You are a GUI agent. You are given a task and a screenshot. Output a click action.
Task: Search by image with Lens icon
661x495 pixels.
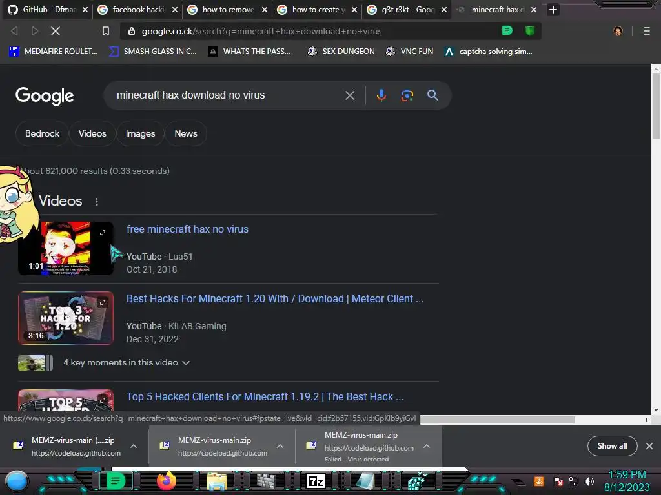[x=407, y=95]
